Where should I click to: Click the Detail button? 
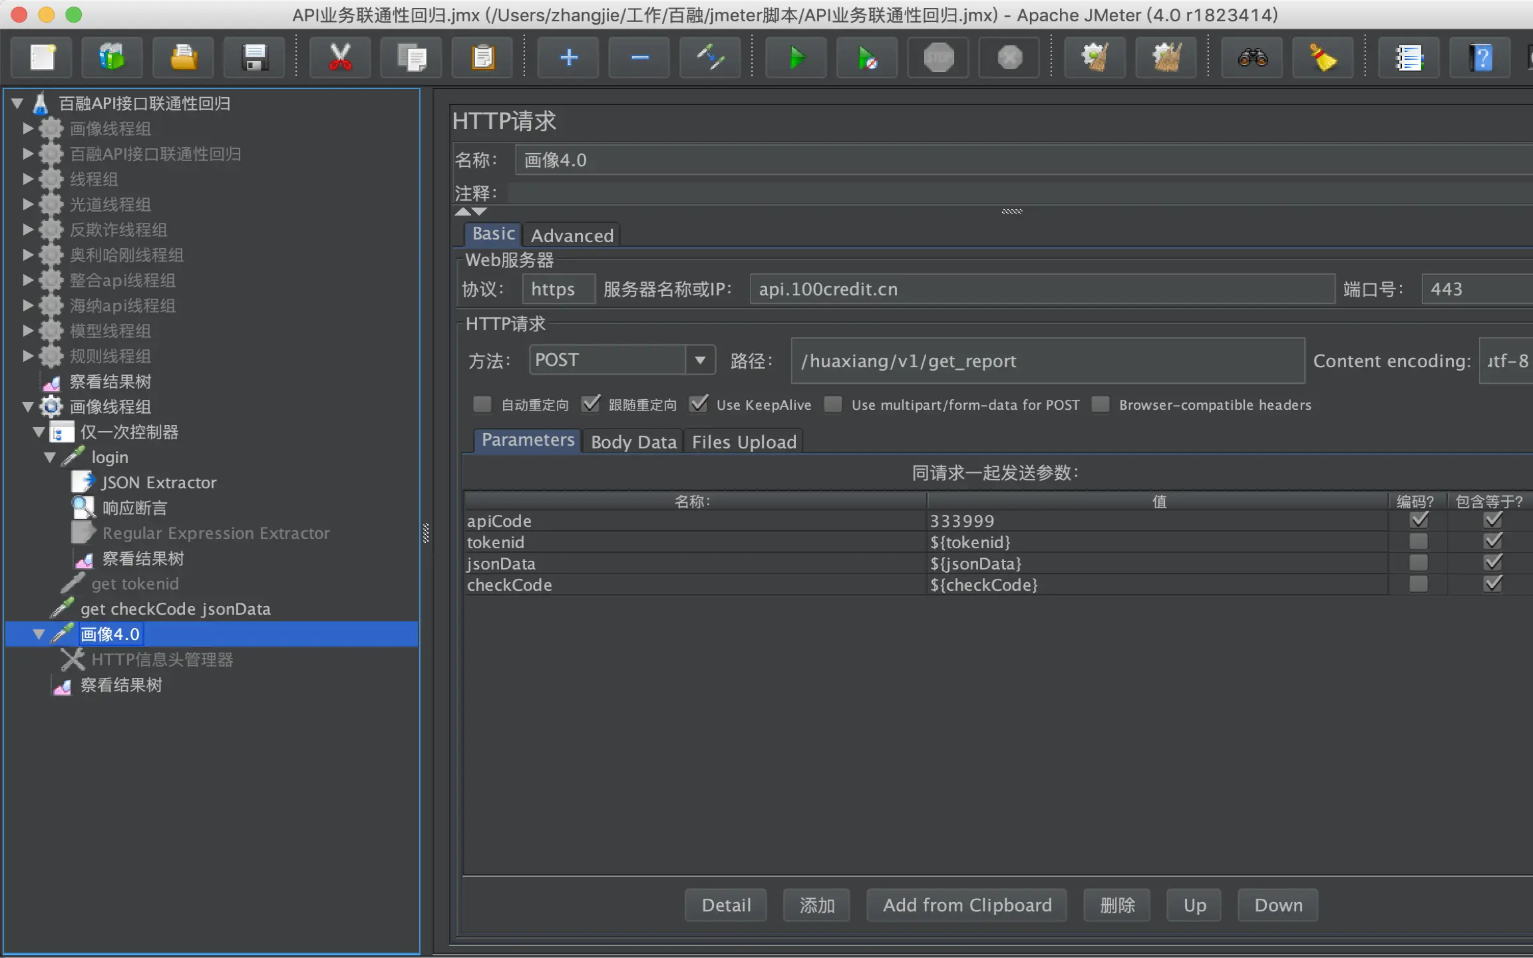tap(726, 905)
